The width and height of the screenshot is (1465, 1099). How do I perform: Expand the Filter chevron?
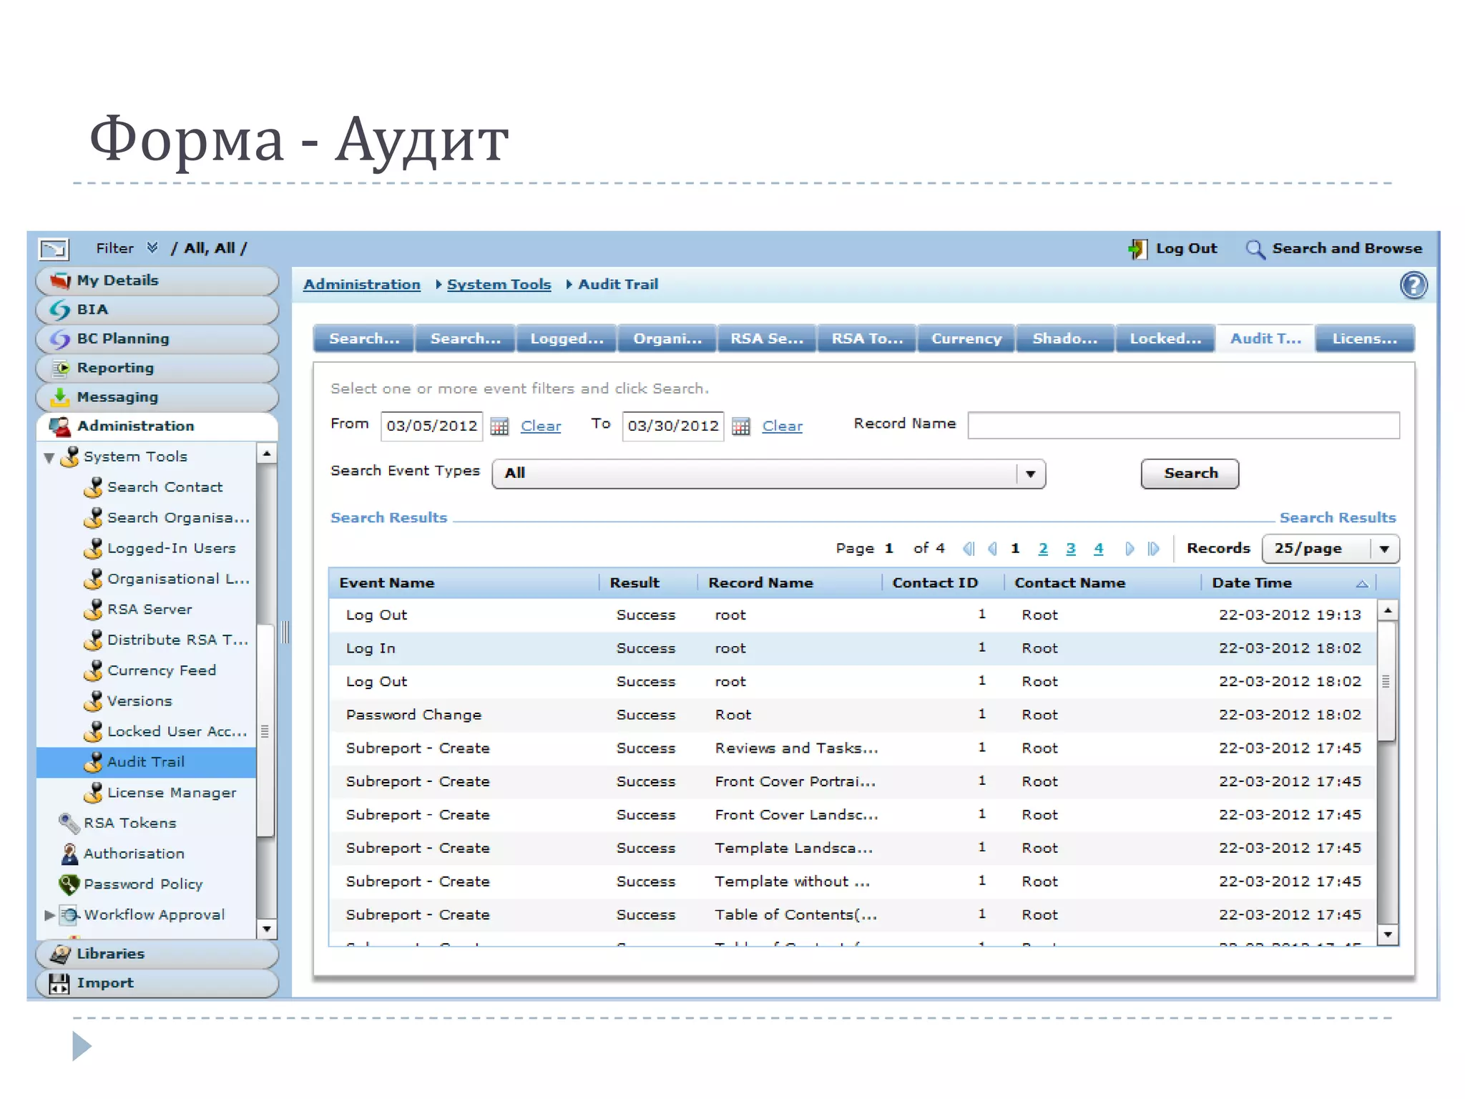(x=152, y=248)
